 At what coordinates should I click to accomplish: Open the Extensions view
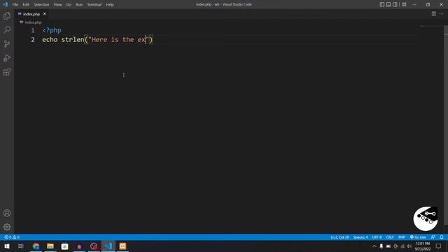(7, 72)
